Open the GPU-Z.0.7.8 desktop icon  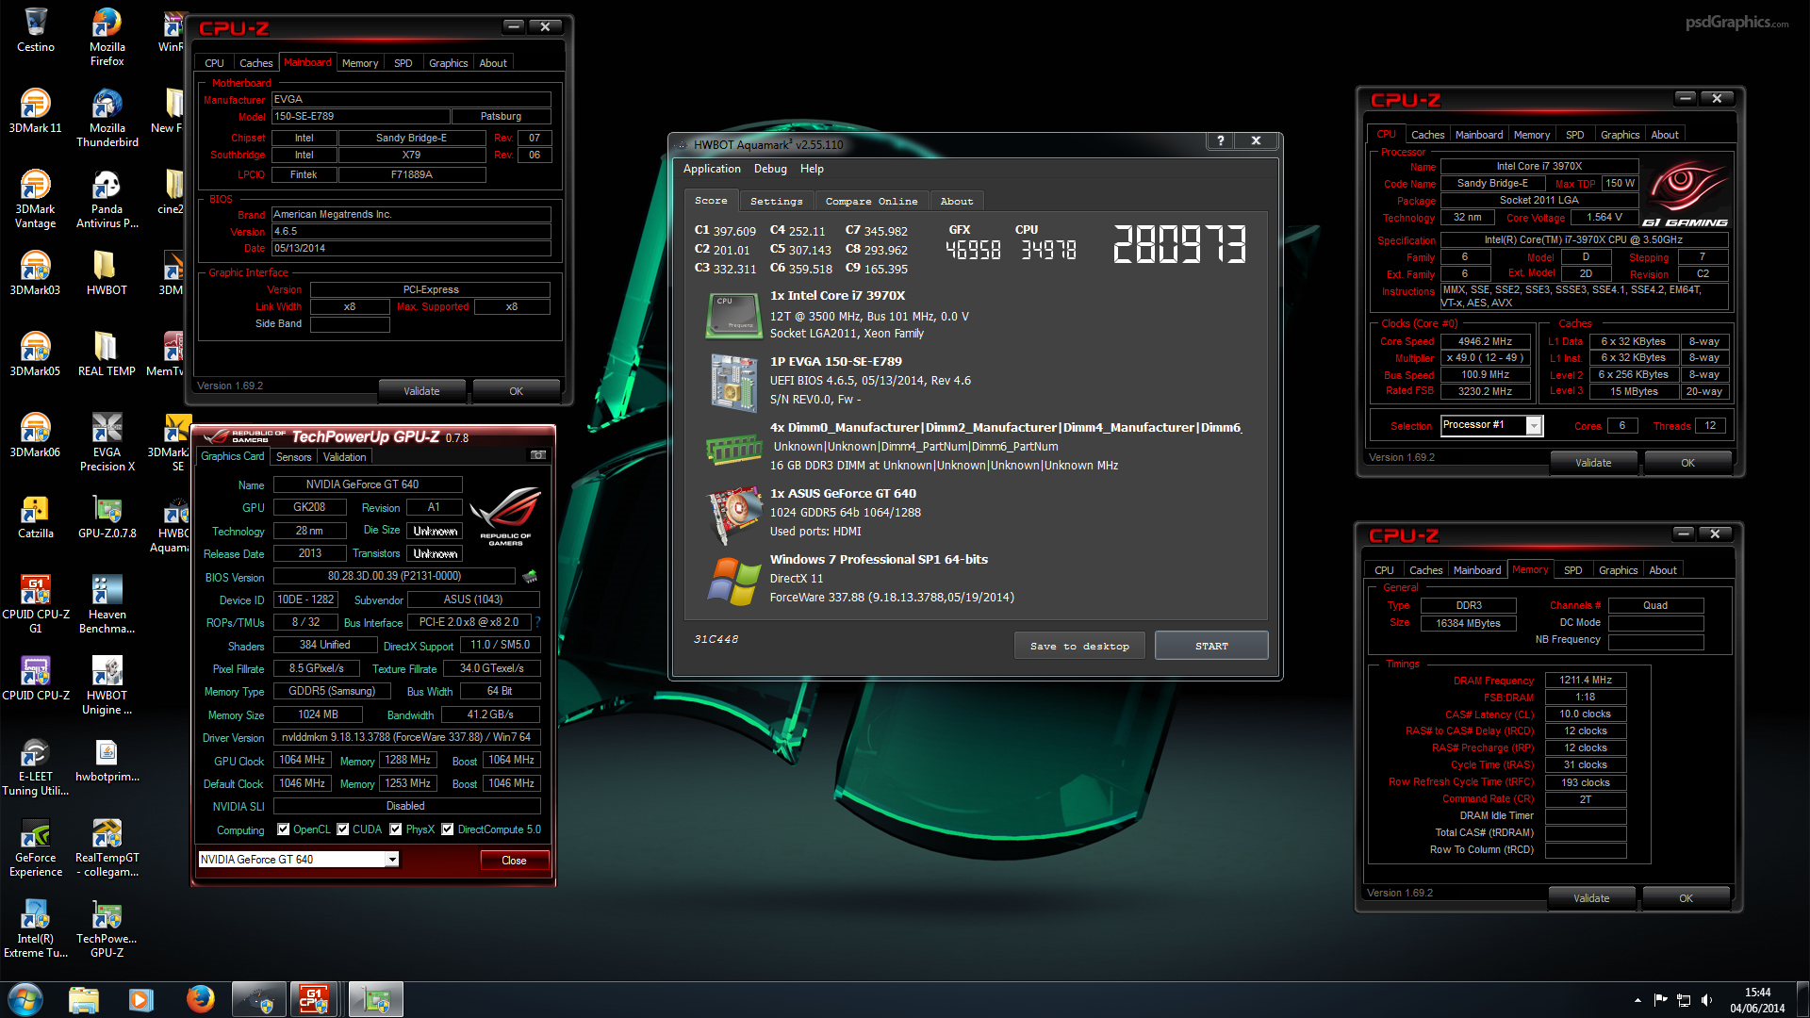(x=107, y=517)
